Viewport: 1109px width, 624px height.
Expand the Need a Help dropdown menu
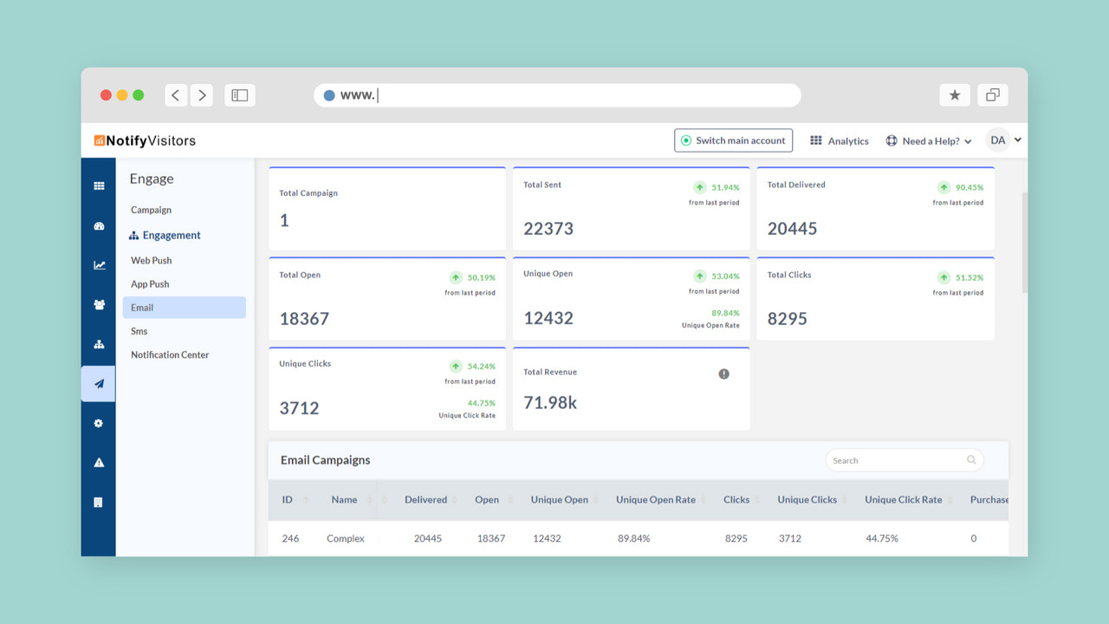[968, 140]
